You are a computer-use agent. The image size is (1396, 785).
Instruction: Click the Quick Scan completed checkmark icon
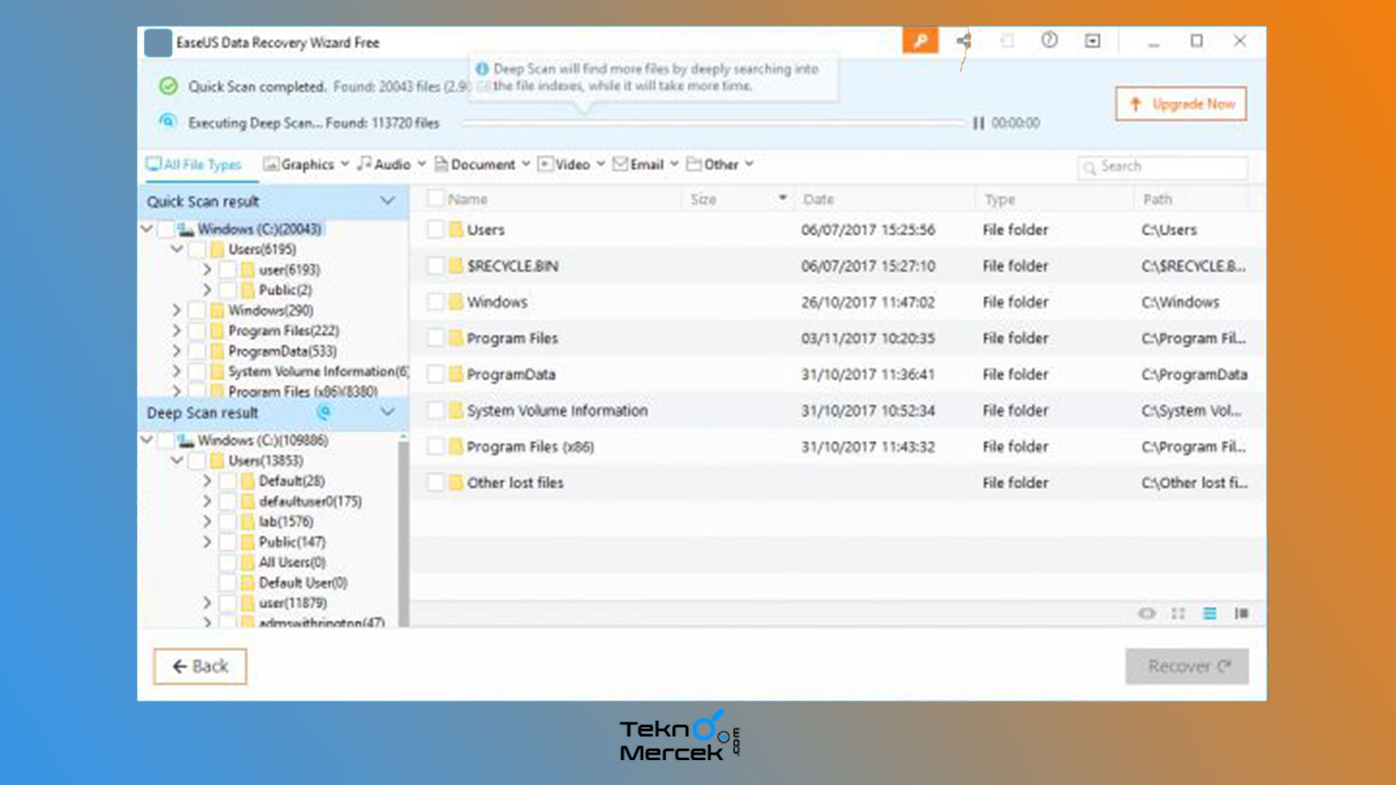pyautogui.click(x=168, y=86)
